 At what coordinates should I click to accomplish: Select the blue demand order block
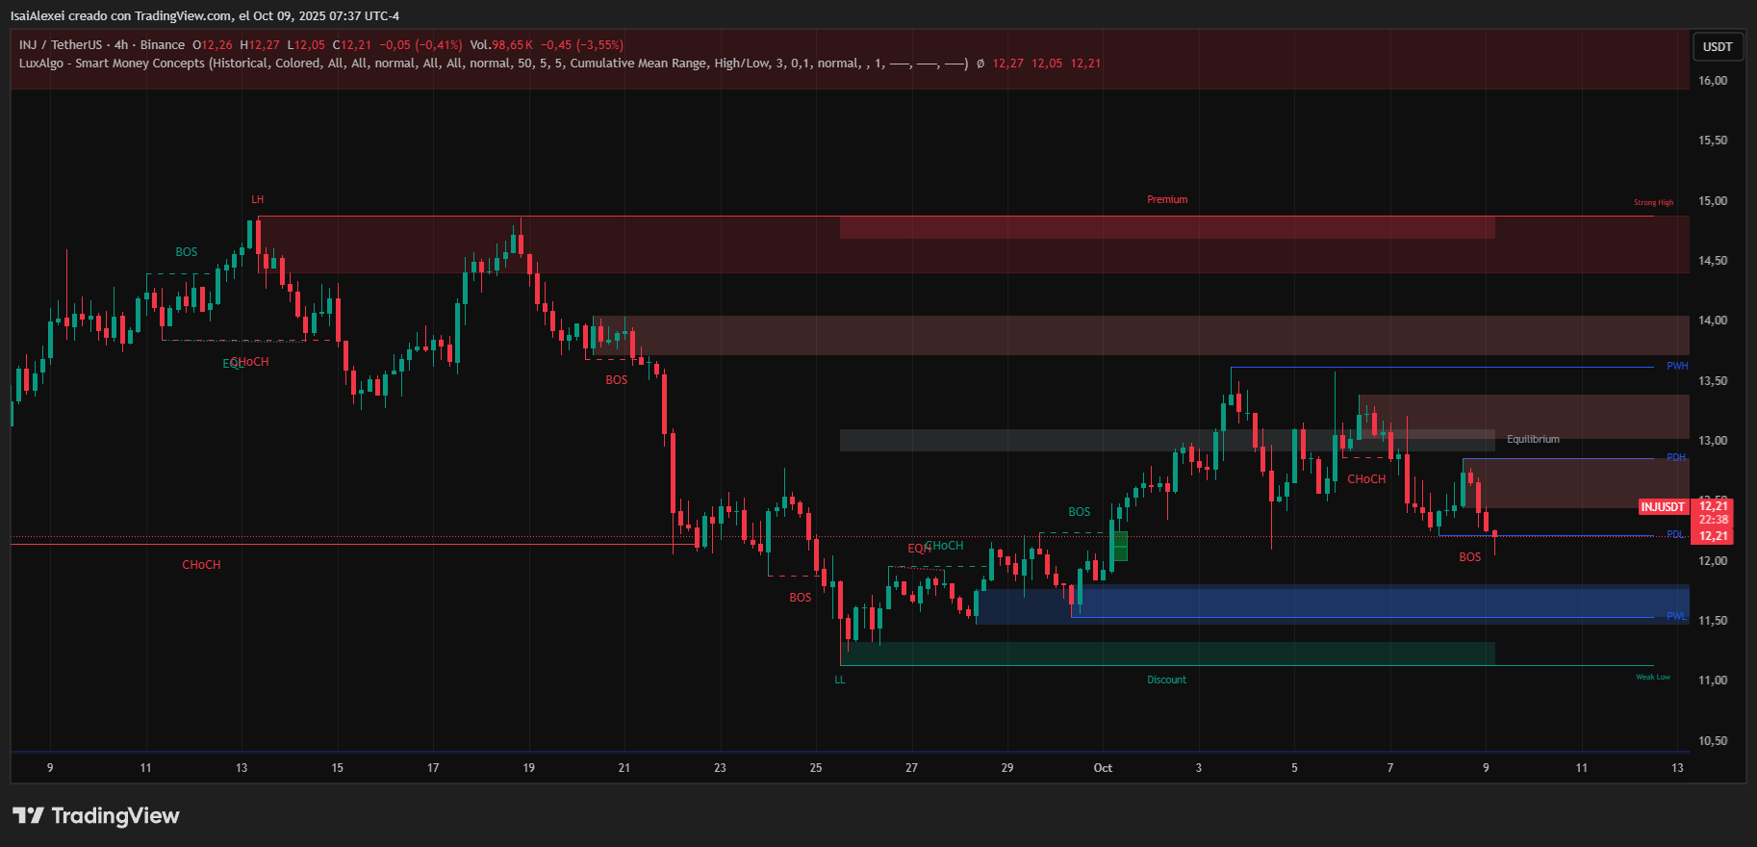click(1347, 603)
